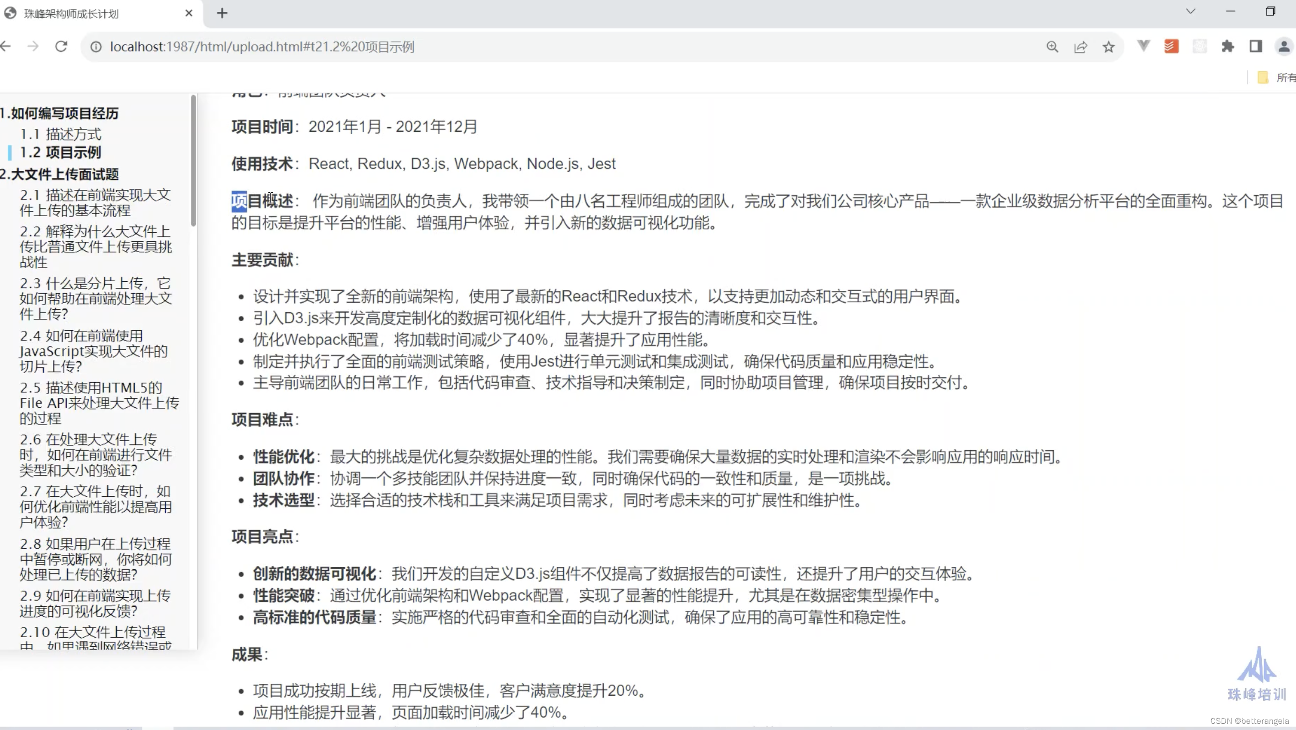The image size is (1296, 730).
Task: Open section 1.如何编写项目经历 in sidebar
Action: [x=60, y=113]
